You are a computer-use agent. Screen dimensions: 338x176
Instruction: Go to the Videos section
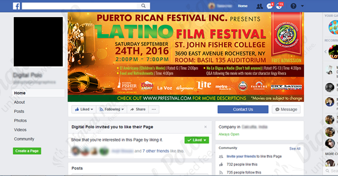[20, 130]
